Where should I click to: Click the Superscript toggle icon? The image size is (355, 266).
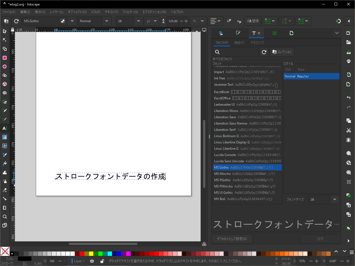point(229,21)
